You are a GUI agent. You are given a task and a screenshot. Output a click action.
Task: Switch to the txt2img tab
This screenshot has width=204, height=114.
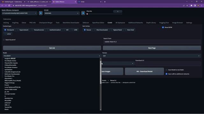click(6, 22)
